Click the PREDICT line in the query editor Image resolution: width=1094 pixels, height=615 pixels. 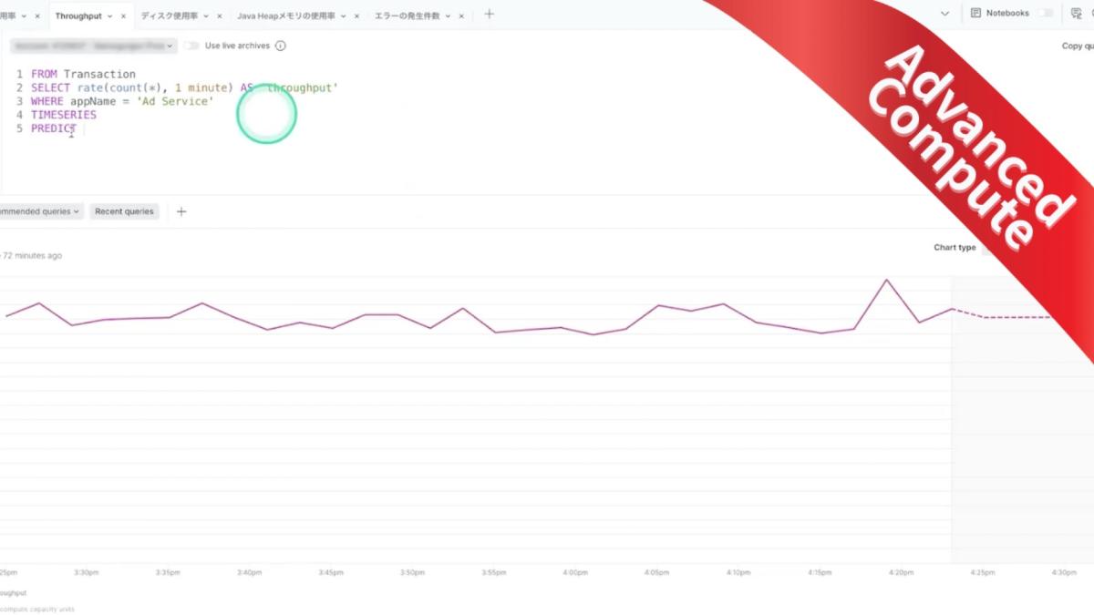point(53,128)
